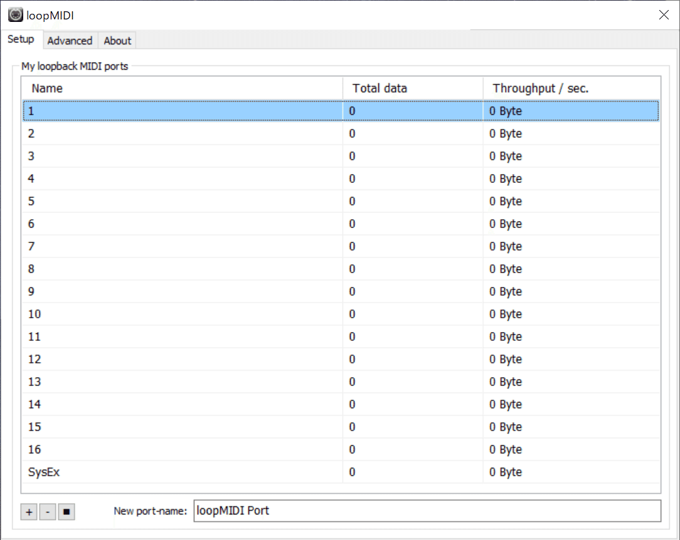The image size is (680, 540).
Task: Select port named 6
Action: 341,224
